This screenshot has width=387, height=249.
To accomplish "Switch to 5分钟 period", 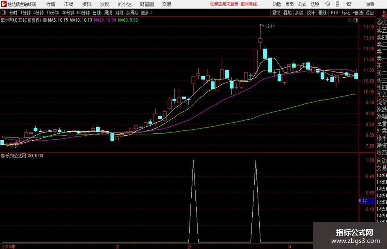I will (38, 13).
